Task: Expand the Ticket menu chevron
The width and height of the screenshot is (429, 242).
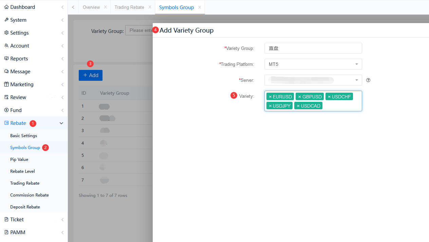Action: (62, 220)
